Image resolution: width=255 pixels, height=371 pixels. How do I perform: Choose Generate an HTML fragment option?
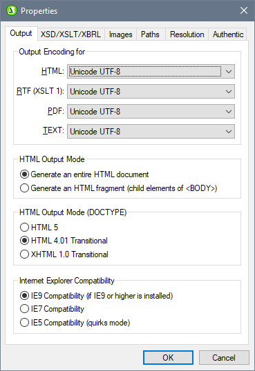(119, 188)
